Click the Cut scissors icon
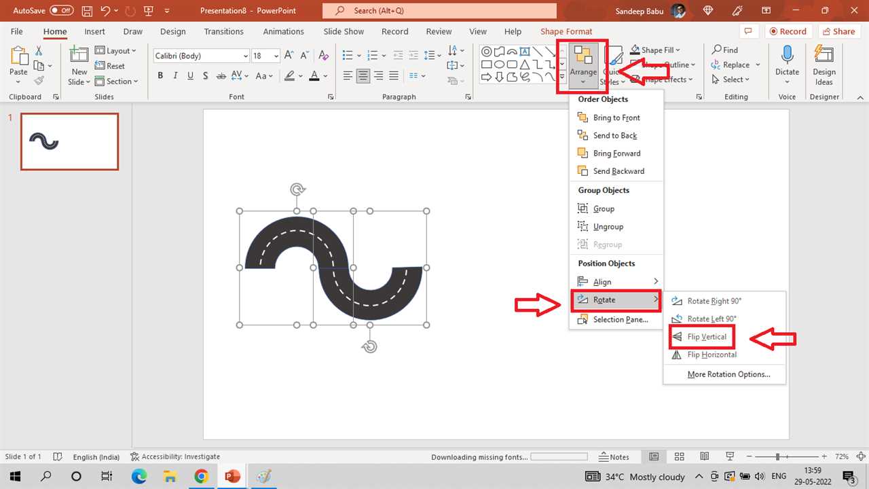This screenshot has height=489, width=869. [x=39, y=51]
